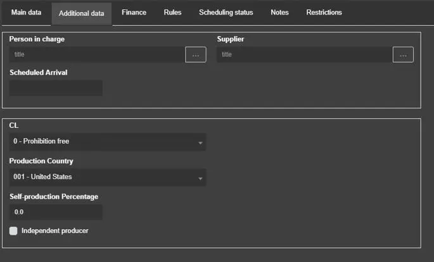Click the Independent producer label text
The image size is (434, 262).
tap(54, 231)
